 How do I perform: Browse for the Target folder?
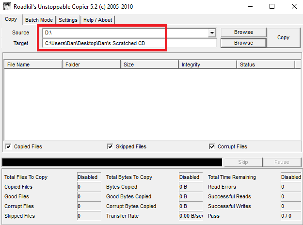pyautogui.click(x=243, y=43)
